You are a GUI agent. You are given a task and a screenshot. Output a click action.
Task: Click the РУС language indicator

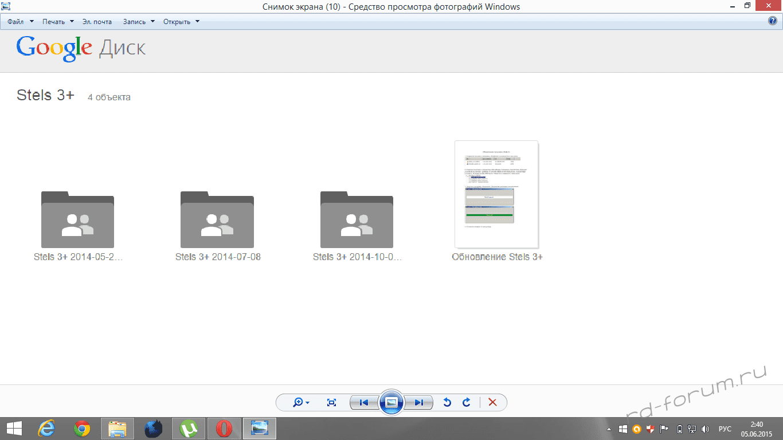tap(725, 429)
